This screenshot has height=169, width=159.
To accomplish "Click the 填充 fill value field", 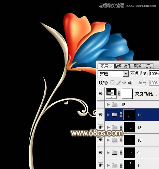I will pyautogui.click(x=154, y=83).
